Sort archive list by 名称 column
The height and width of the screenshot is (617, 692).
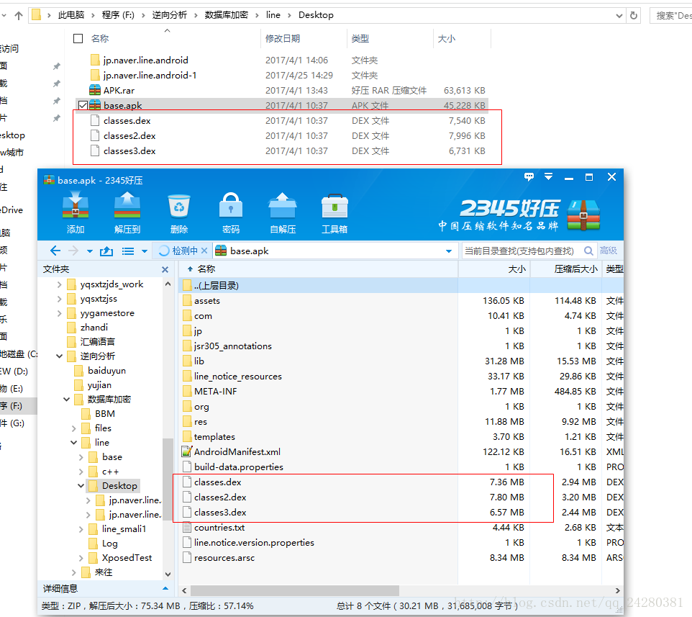tap(318, 269)
